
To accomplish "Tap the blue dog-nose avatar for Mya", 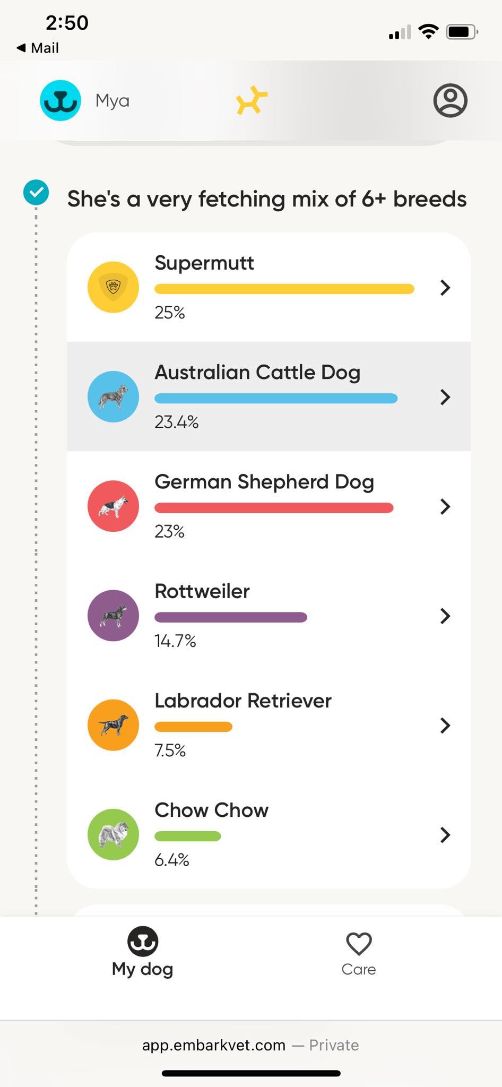I will 60,100.
